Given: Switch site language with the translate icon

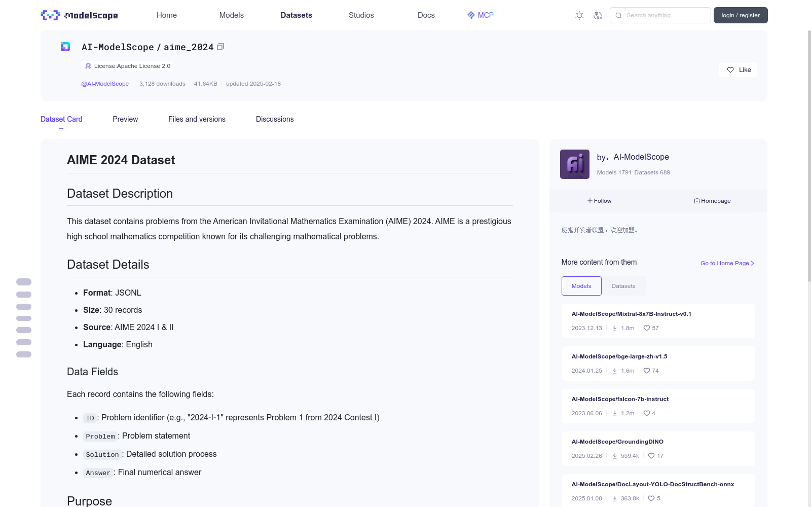Looking at the screenshot, I should coord(598,15).
